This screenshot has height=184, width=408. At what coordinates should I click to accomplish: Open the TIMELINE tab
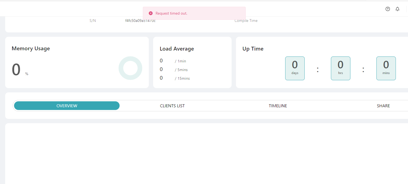(278, 106)
